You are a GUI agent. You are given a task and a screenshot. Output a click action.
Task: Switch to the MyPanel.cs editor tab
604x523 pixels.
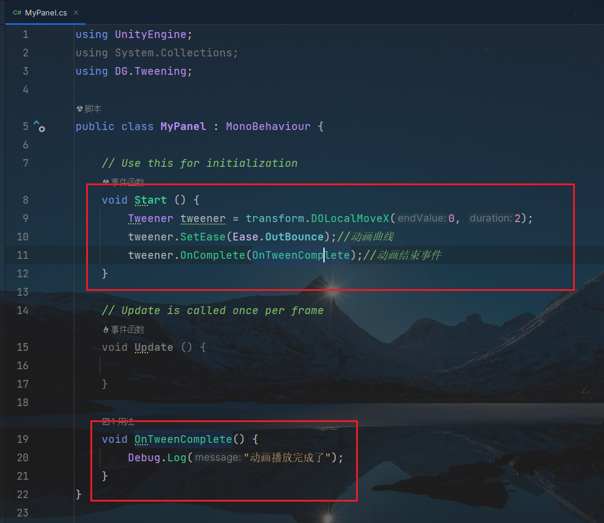coord(45,12)
